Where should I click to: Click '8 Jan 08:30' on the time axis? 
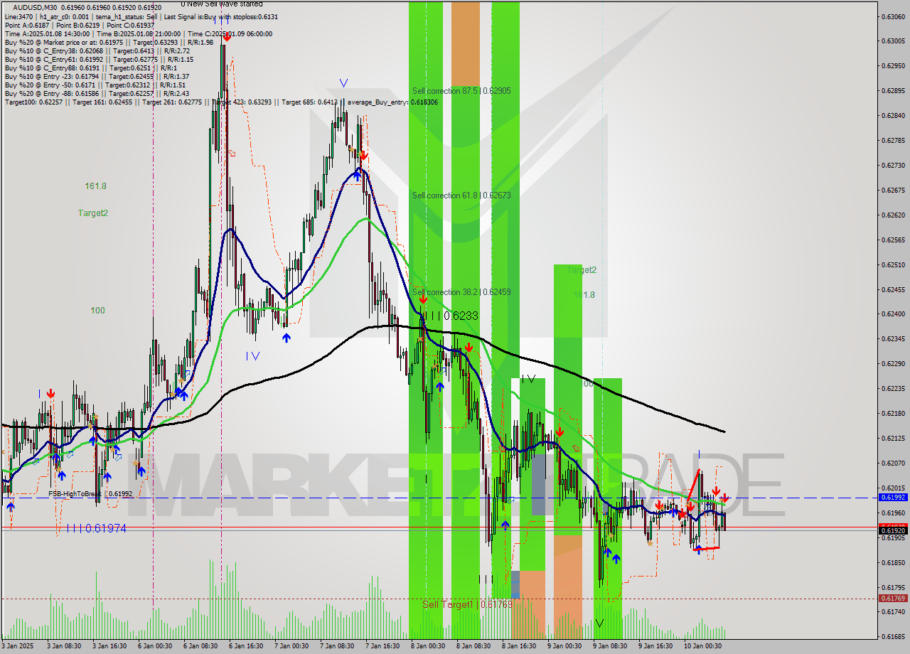click(x=473, y=646)
